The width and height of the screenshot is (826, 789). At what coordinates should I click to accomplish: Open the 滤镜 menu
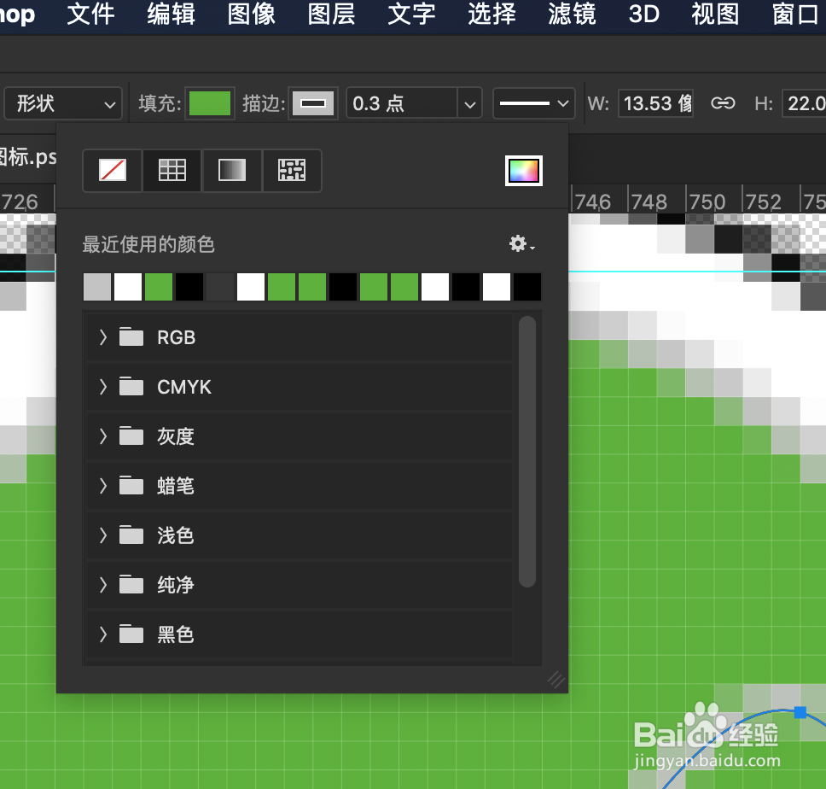click(572, 15)
